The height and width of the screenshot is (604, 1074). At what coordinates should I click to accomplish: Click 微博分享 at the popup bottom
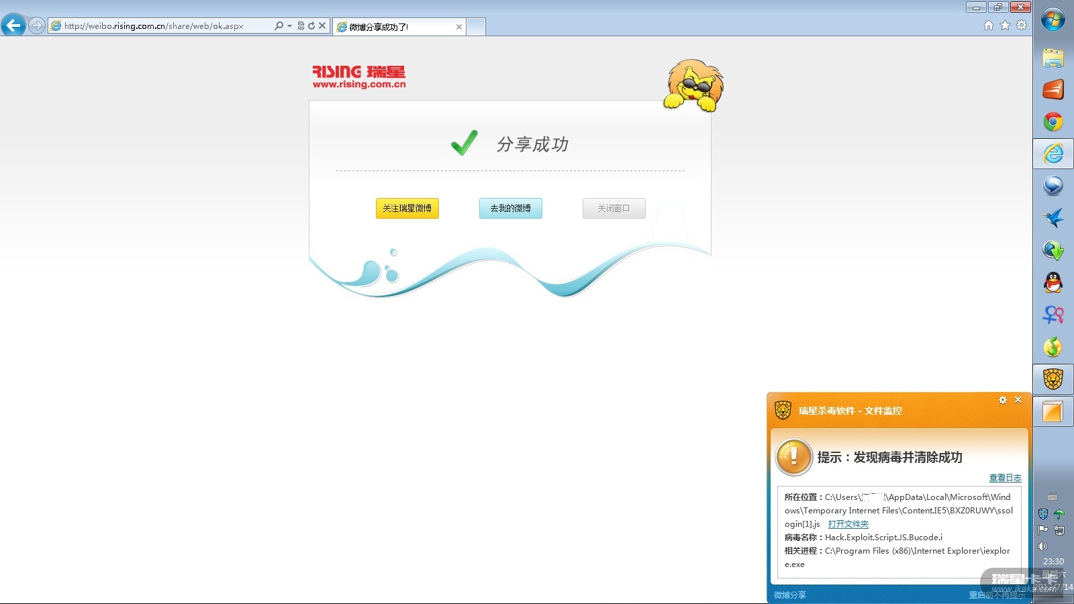(790, 595)
